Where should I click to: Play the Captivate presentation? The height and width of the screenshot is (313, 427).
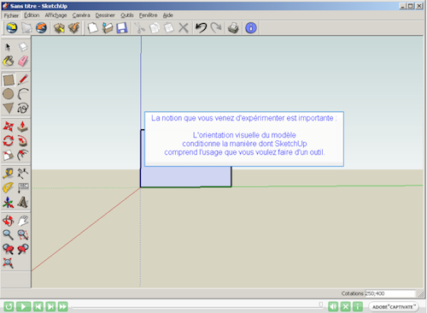point(23,307)
